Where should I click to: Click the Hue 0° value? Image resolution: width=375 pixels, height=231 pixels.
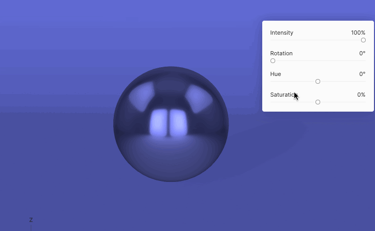point(362,74)
